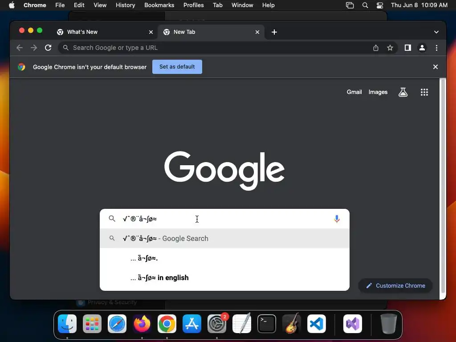Open the Help menu
The image size is (456, 342).
click(268, 5)
